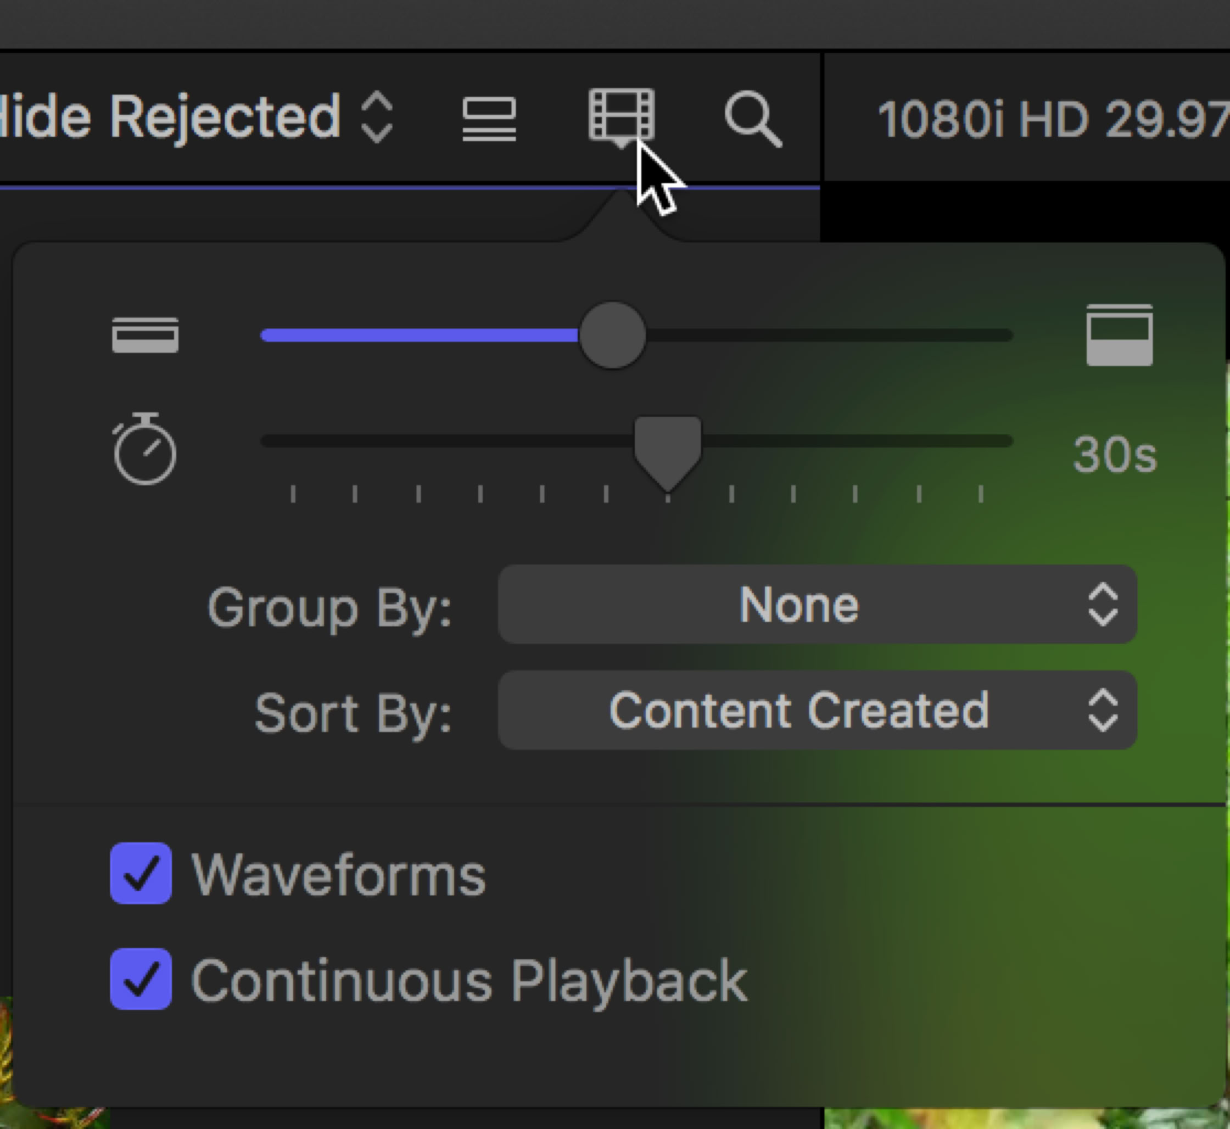Screen dimensions: 1230x1129
Task: Open the Sort By Content Created dropdown
Action: [817, 710]
